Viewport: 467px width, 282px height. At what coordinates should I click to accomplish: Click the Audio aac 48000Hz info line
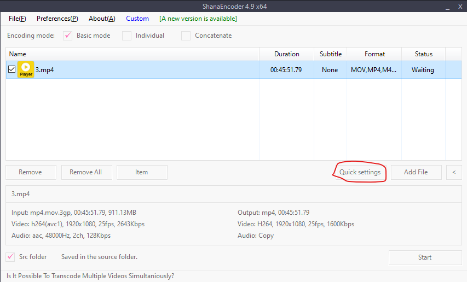point(61,236)
